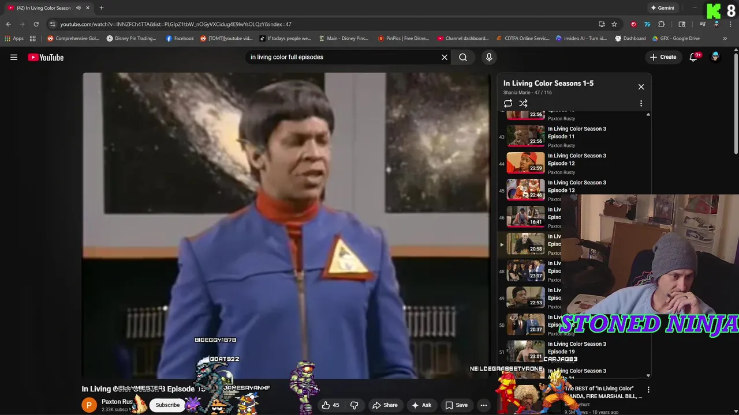
Task: Open YouTube notifications bell
Action: (693, 57)
